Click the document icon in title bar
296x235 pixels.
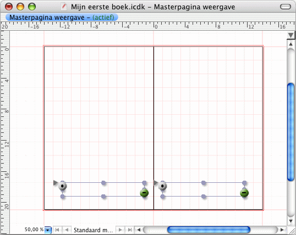pos(64,7)
